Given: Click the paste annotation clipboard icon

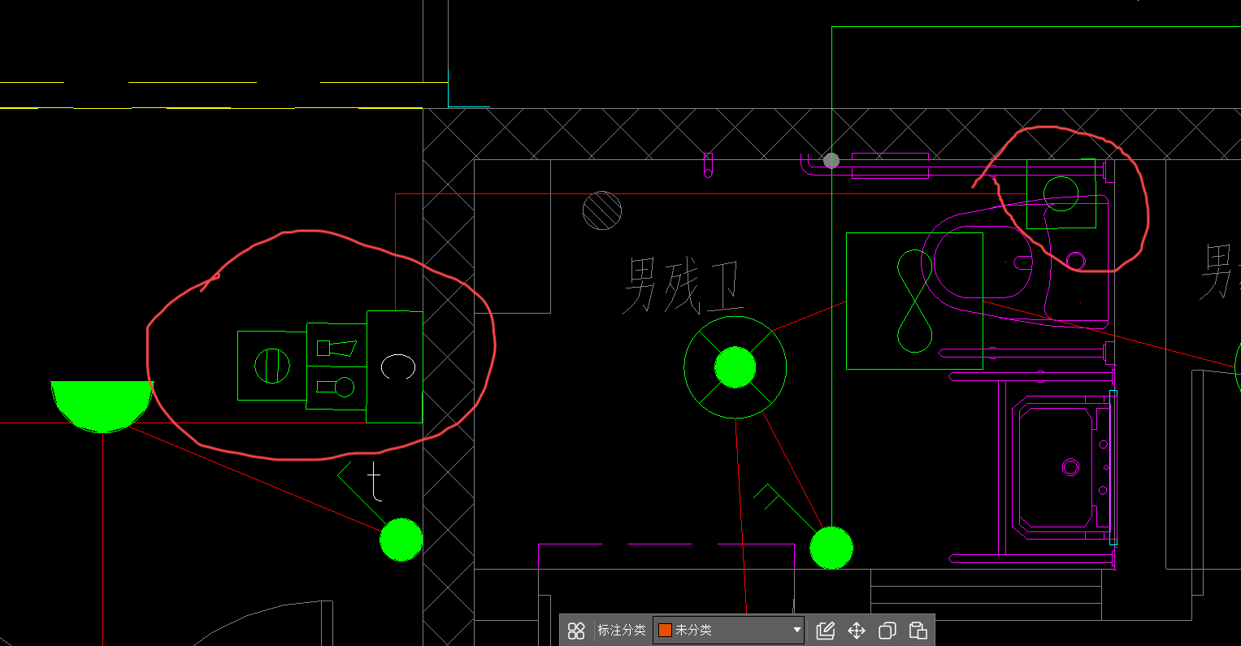Looking at the screenshot, I should point(918,631).
